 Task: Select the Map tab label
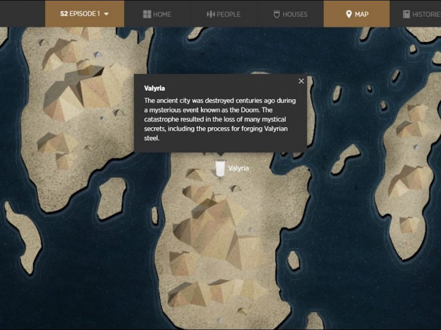[x=362, y=14]
